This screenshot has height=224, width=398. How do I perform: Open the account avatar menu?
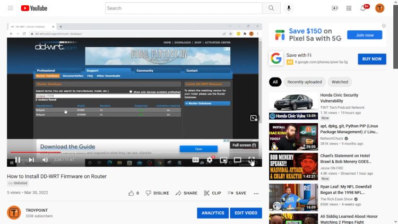[380, 8]
